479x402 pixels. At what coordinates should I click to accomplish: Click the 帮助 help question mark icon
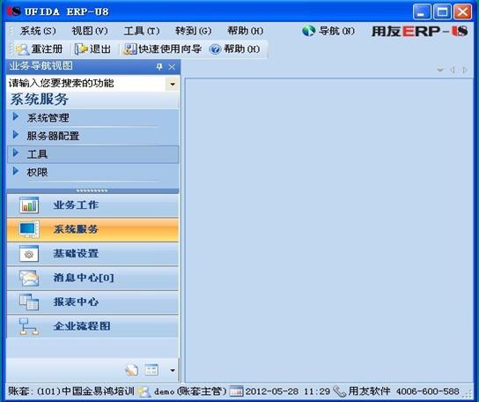215,49
